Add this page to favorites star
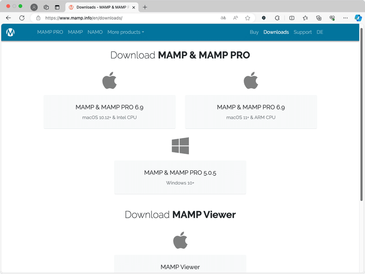Viewport: 365px width, 274px height. point(247,18)
